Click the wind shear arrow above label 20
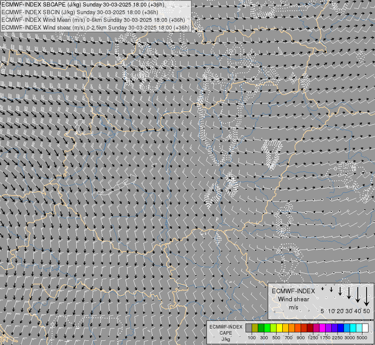 (340, 291)
